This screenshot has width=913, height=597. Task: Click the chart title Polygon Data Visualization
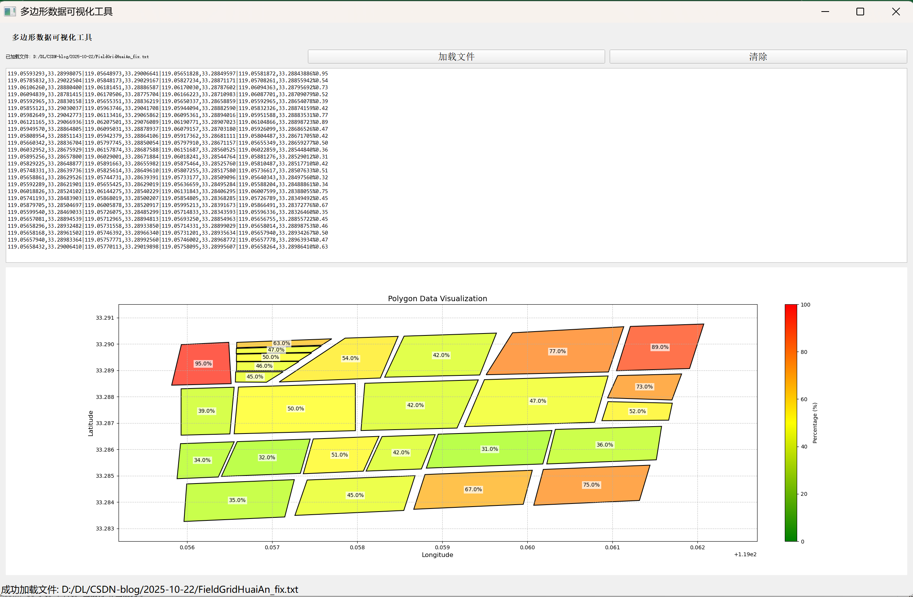[x=437, y=298]
